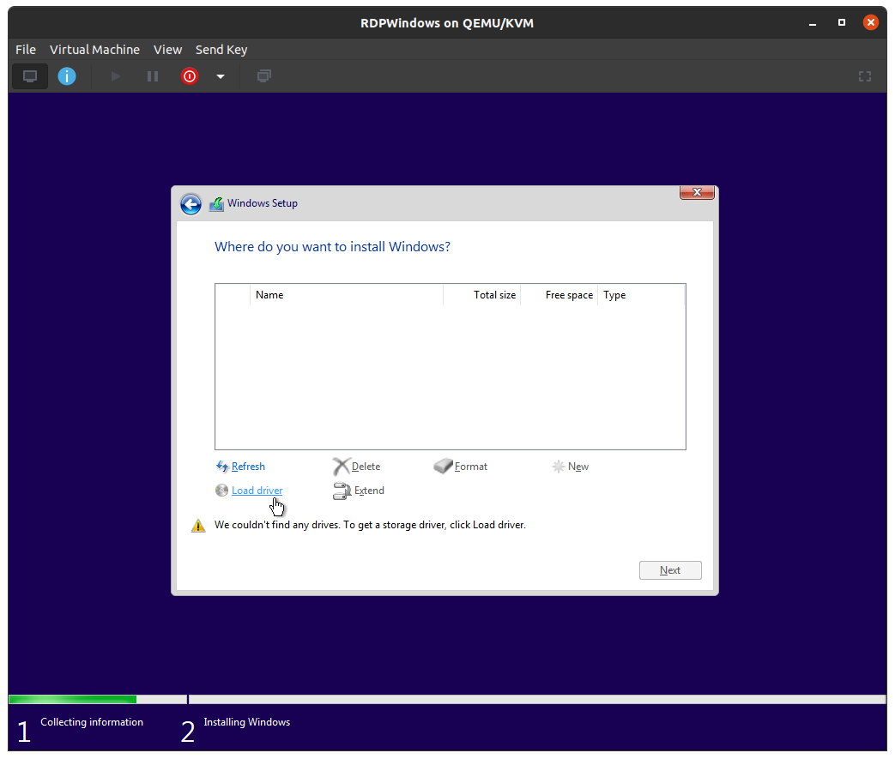Click the green installation progress bar

pyautogui.click(x=73, y=699)
